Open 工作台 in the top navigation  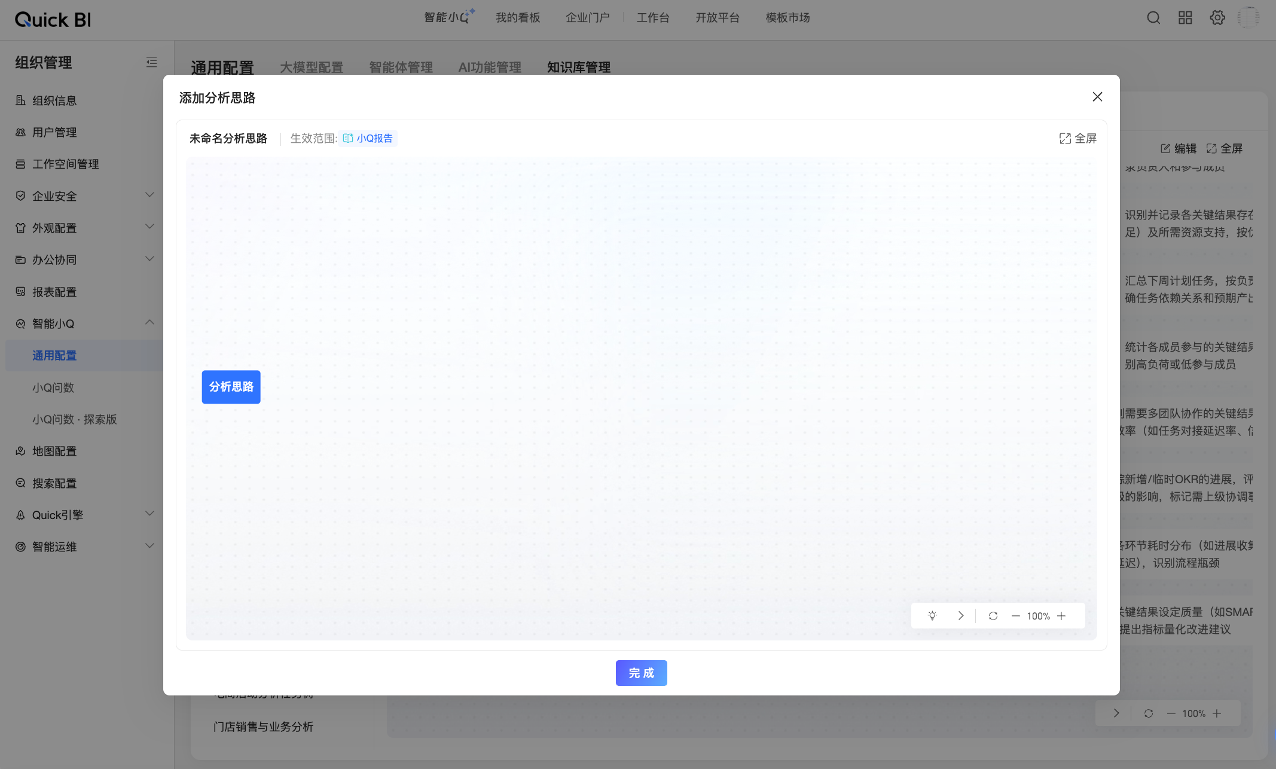[653, 18]
